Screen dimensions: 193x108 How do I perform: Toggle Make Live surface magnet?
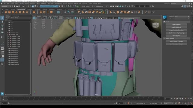pyautogui.click(x=78, y=6)
